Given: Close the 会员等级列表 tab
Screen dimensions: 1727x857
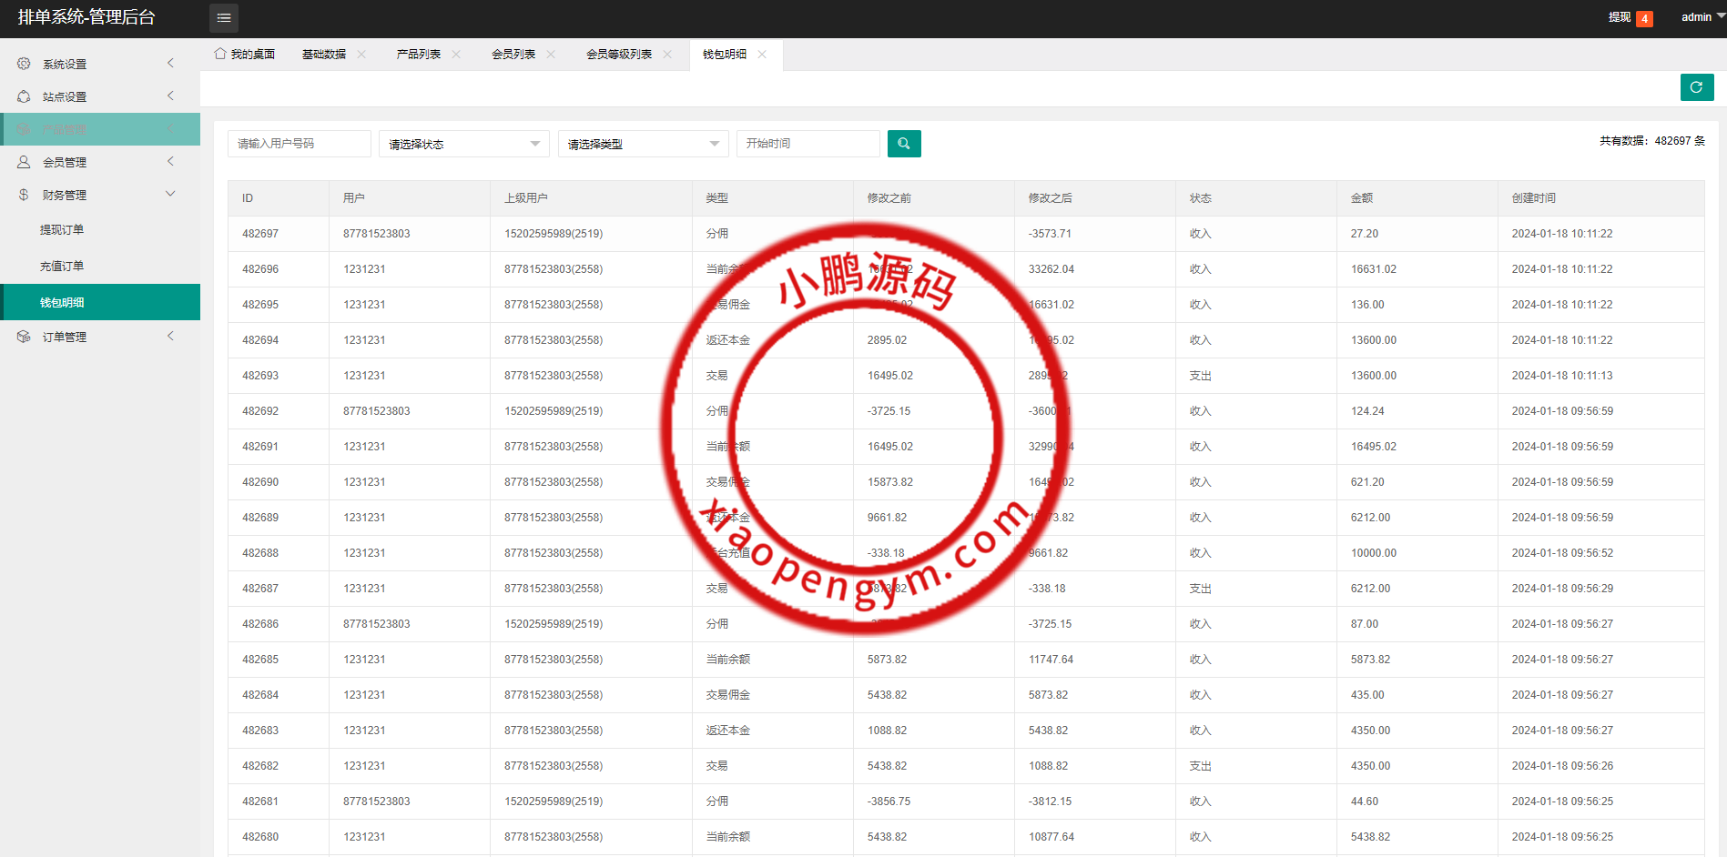Looking at the screenshot, I should point(667,55).
